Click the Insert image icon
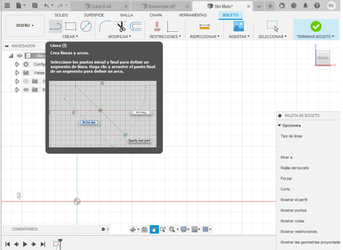The width and height of the screenshot is (343, 250). pos(239,27)
